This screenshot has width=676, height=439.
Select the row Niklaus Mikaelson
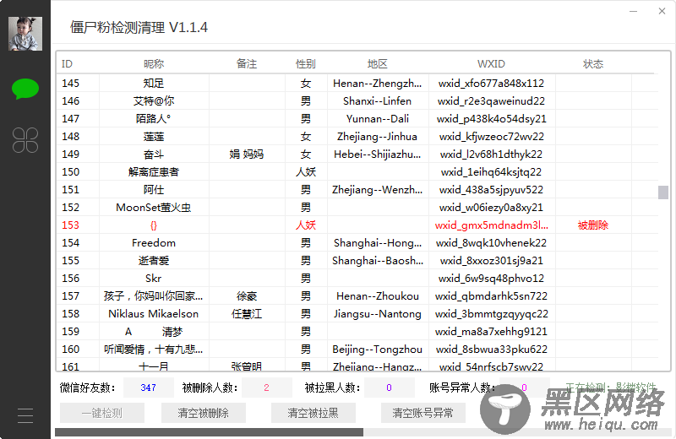click(357, 314)
